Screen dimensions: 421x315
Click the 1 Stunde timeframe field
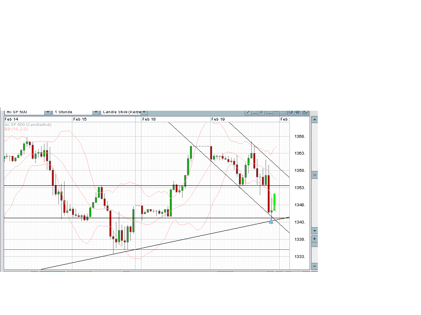(73, 112)
